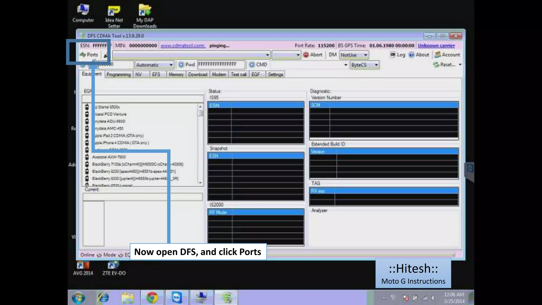The width and height of the screenshot is (542, 305).
Task: Select BlackBerry 8230 in equipment list
Action: (x=134, y=171)
